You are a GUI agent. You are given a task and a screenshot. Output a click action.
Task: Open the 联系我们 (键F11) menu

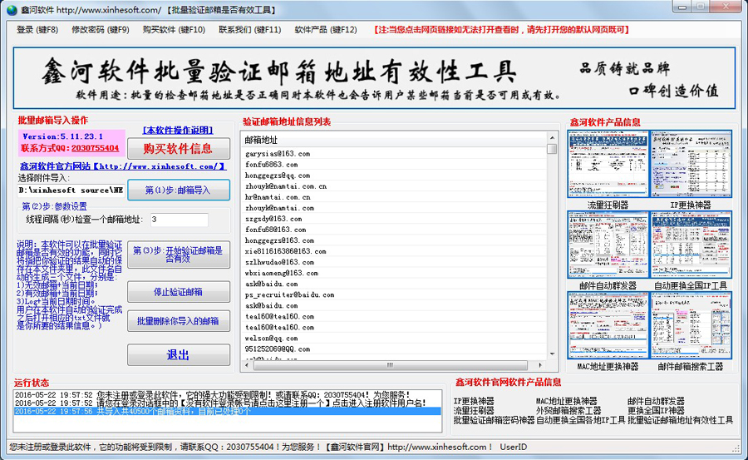click(250, 29)
